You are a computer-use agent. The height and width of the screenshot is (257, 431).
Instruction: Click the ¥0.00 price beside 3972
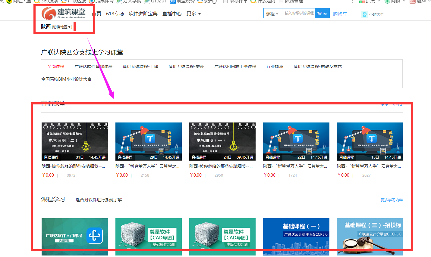[x=48, y=175]
